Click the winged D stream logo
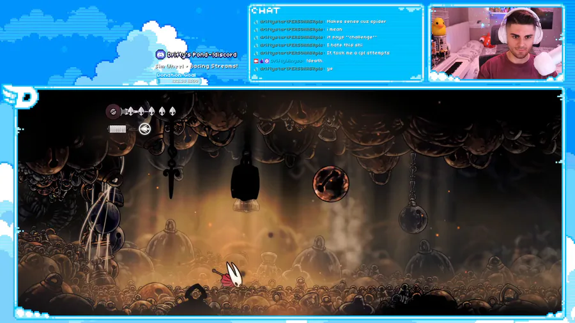 (20, 96)
